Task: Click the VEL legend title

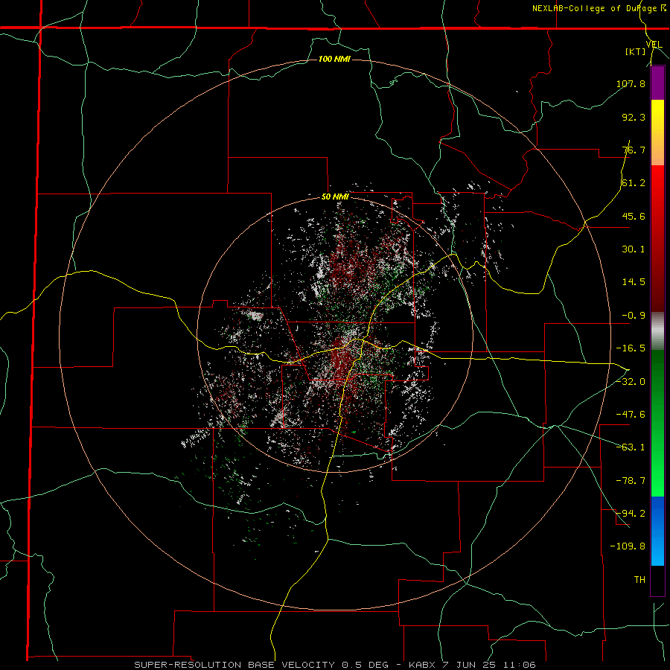Action: [x=654, y=45]
